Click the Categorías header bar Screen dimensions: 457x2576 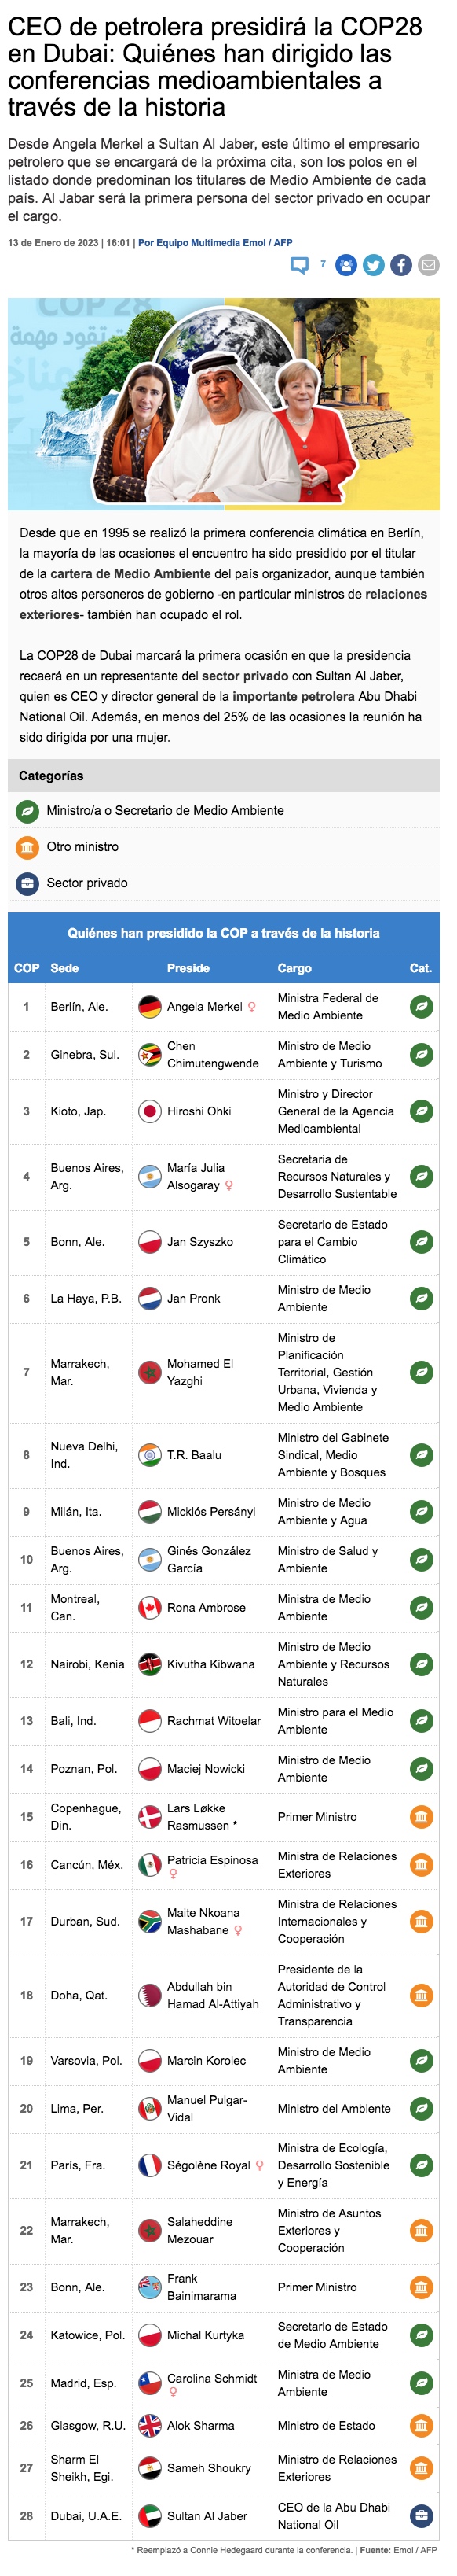click(x=224, y=776)
